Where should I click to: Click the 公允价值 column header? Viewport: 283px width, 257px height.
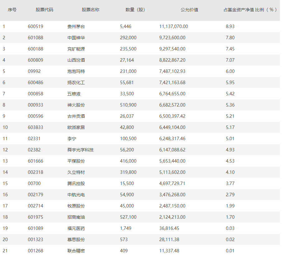[189, 10]
